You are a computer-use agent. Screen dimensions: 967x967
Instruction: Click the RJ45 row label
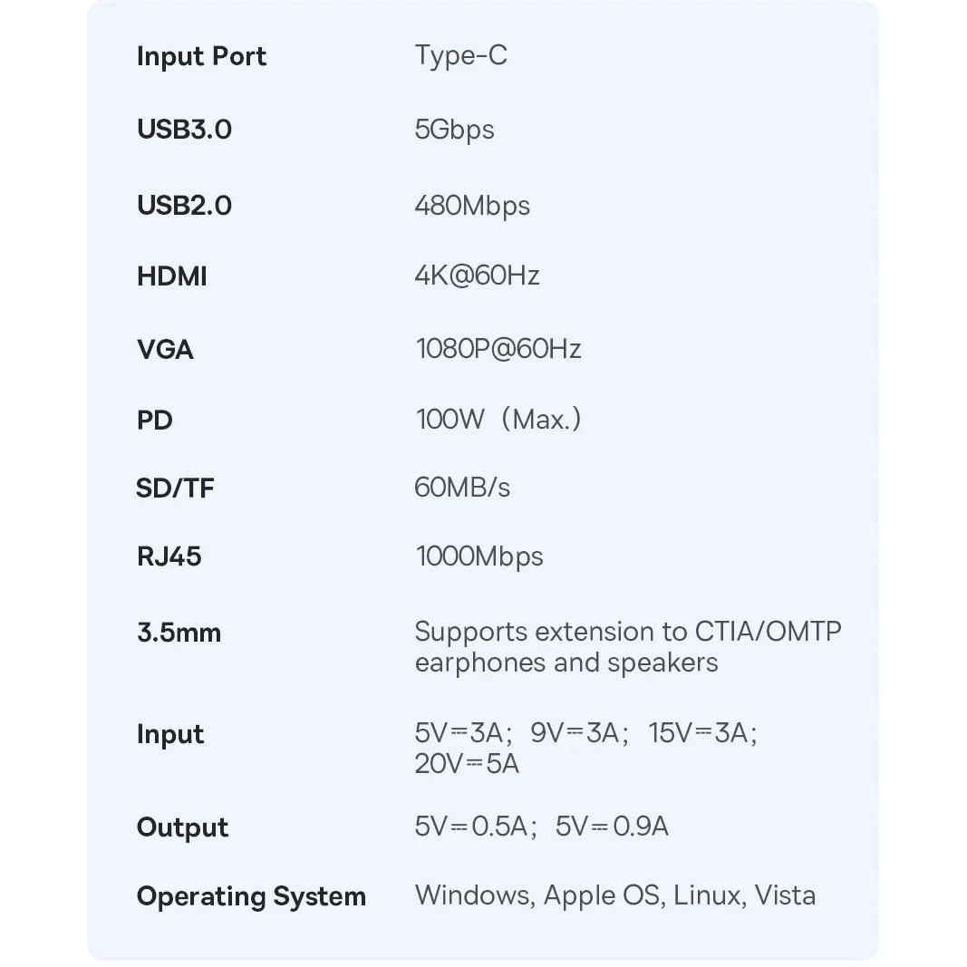pos(169,556)
